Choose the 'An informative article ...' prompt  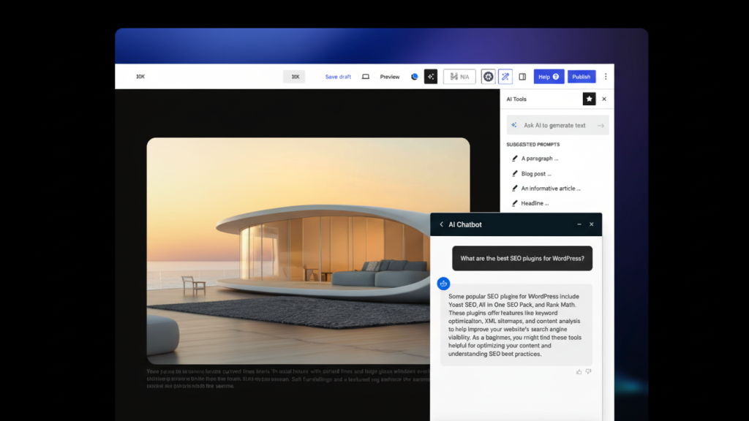[x=550, y=189]
